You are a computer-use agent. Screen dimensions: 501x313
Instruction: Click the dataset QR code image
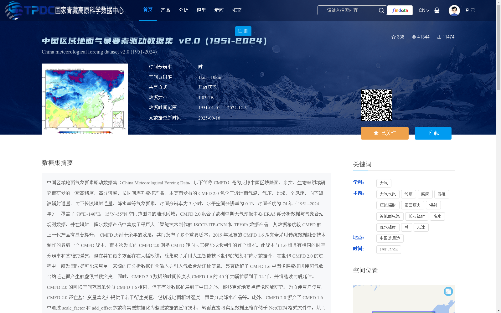pos(377,105)
